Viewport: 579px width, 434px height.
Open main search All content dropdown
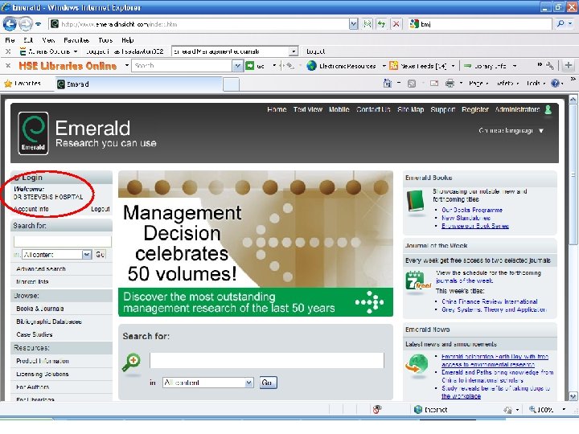[x=249, y=383]
